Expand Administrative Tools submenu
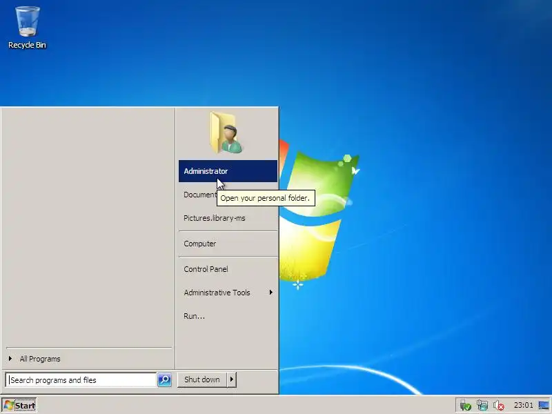 click(228, 293)
